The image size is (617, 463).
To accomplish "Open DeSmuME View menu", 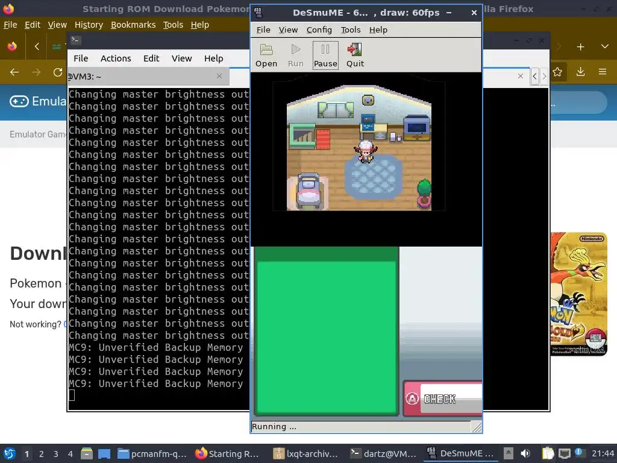I will click(288, 30).
